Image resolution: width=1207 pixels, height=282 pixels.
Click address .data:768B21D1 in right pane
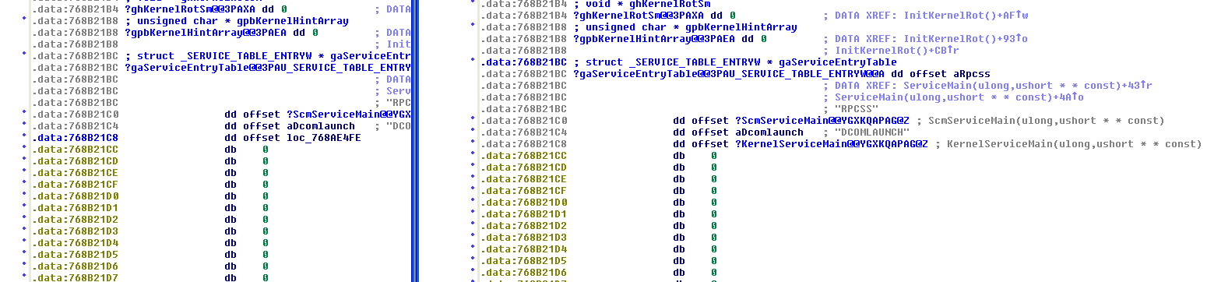point(524,214)
